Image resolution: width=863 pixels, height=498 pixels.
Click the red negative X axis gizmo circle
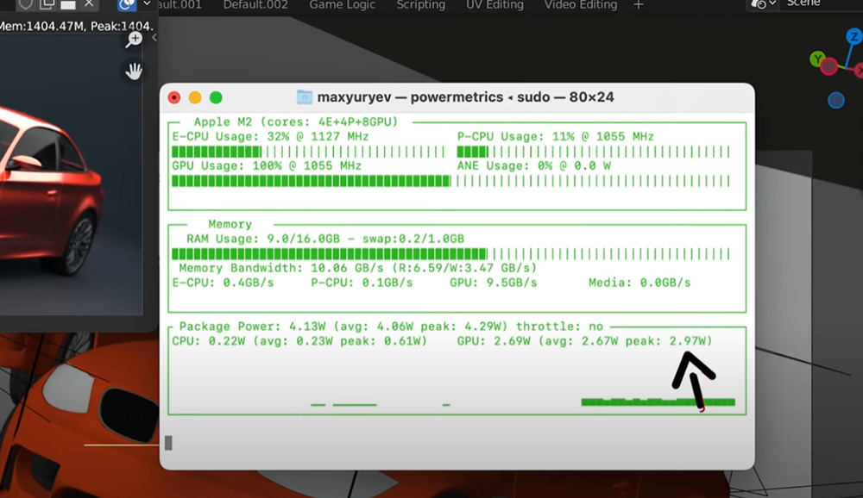coord(829,66)
